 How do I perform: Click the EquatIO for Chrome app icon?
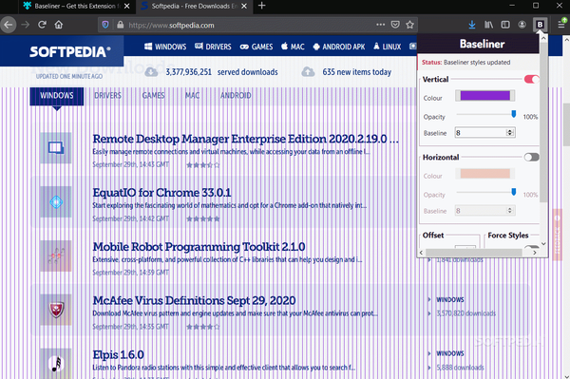[x=56, y=202]
